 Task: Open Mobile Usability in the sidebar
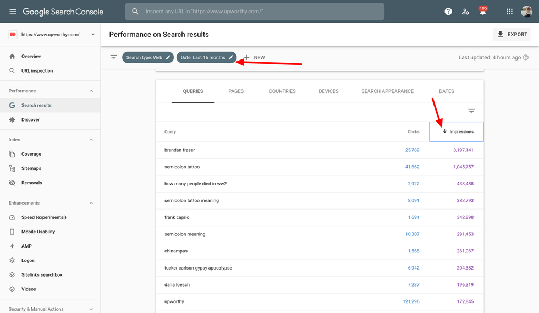38,232
